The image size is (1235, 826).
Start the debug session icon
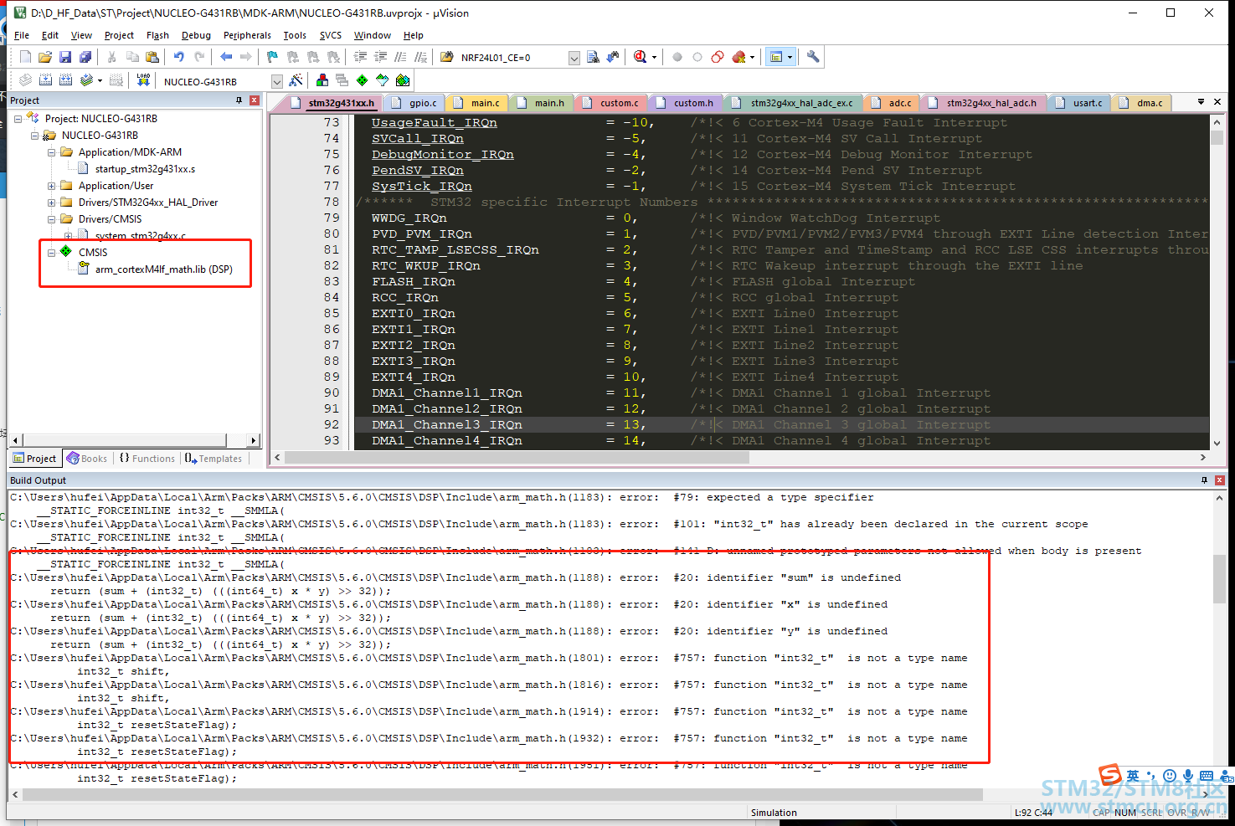[x=641, y=57]
